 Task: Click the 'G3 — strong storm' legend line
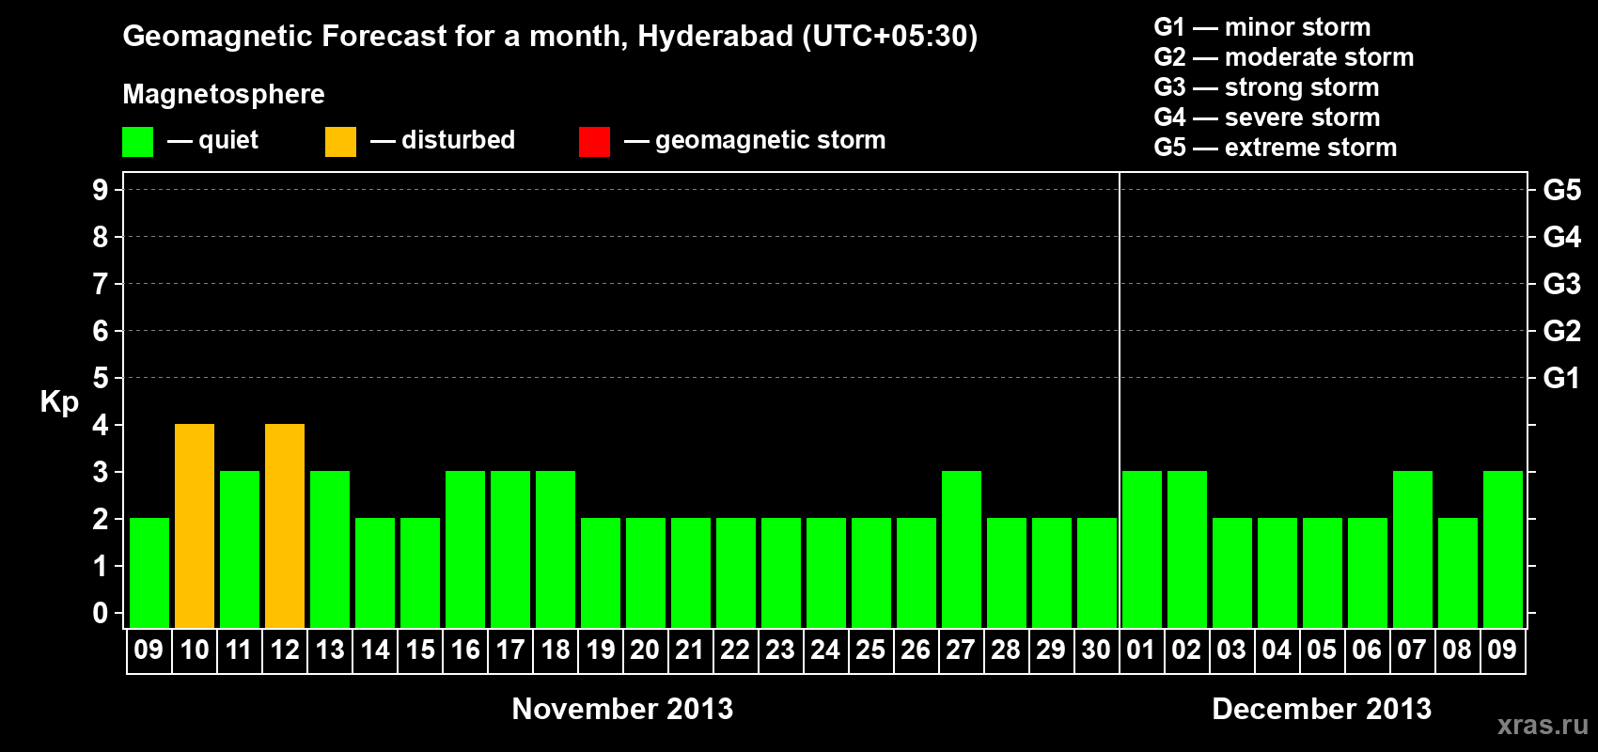pos(1266,87)
